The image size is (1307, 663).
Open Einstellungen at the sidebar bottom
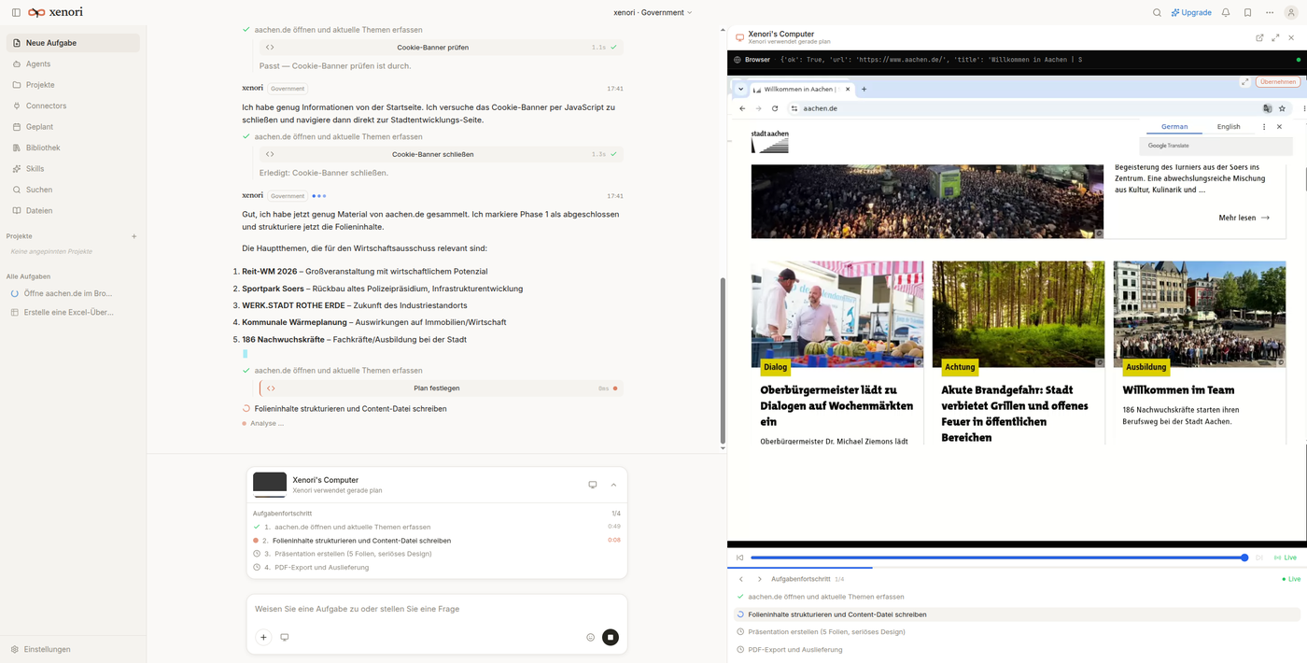(47, 649)
